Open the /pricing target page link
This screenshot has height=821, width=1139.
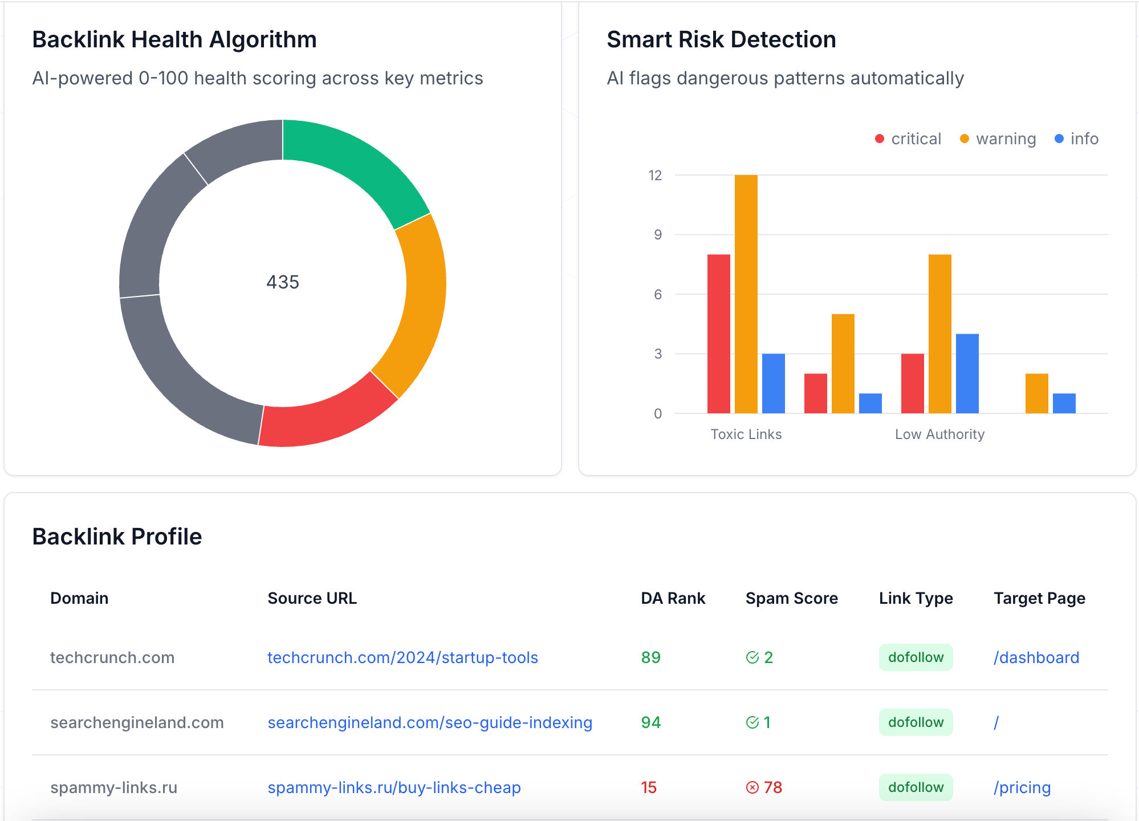(1022, 787)
